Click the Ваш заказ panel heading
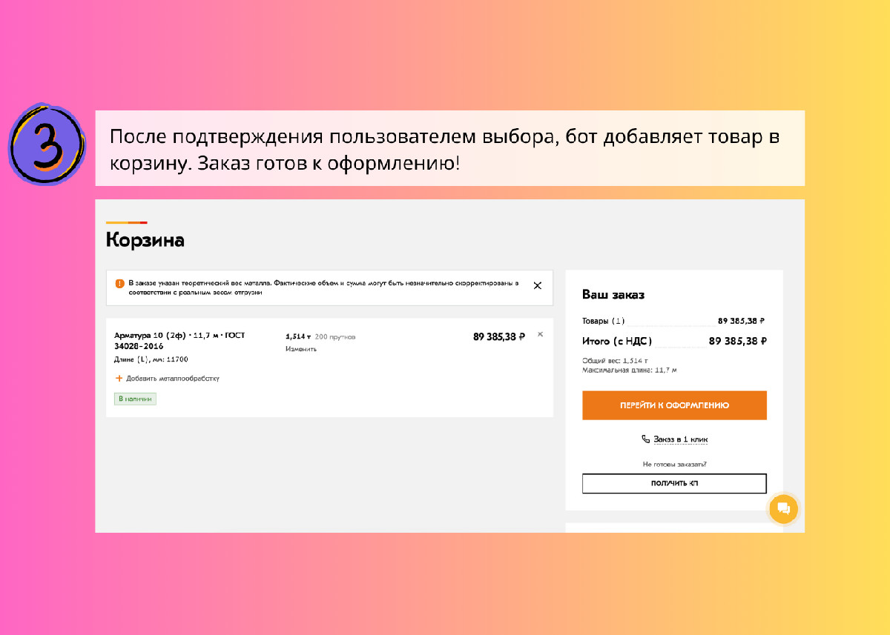Image resolution: width=890 pixels, height=635 pixels. point(613,295)
